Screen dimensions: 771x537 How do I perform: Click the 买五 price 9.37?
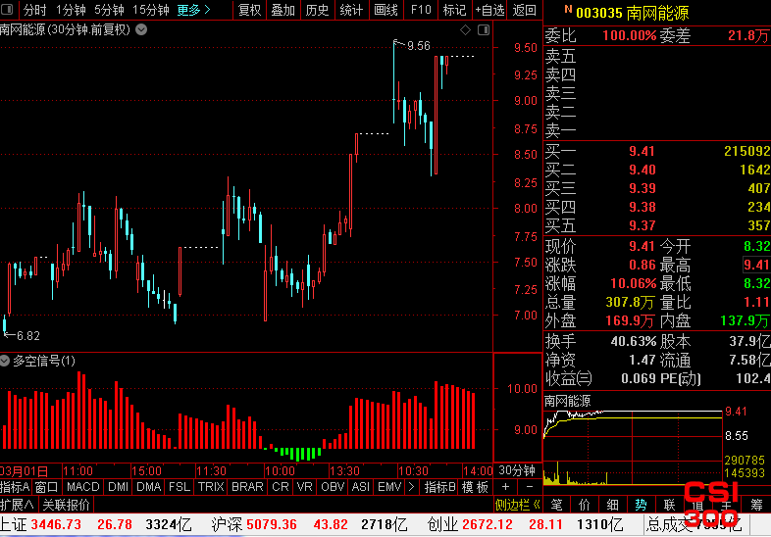click(642, 226)
